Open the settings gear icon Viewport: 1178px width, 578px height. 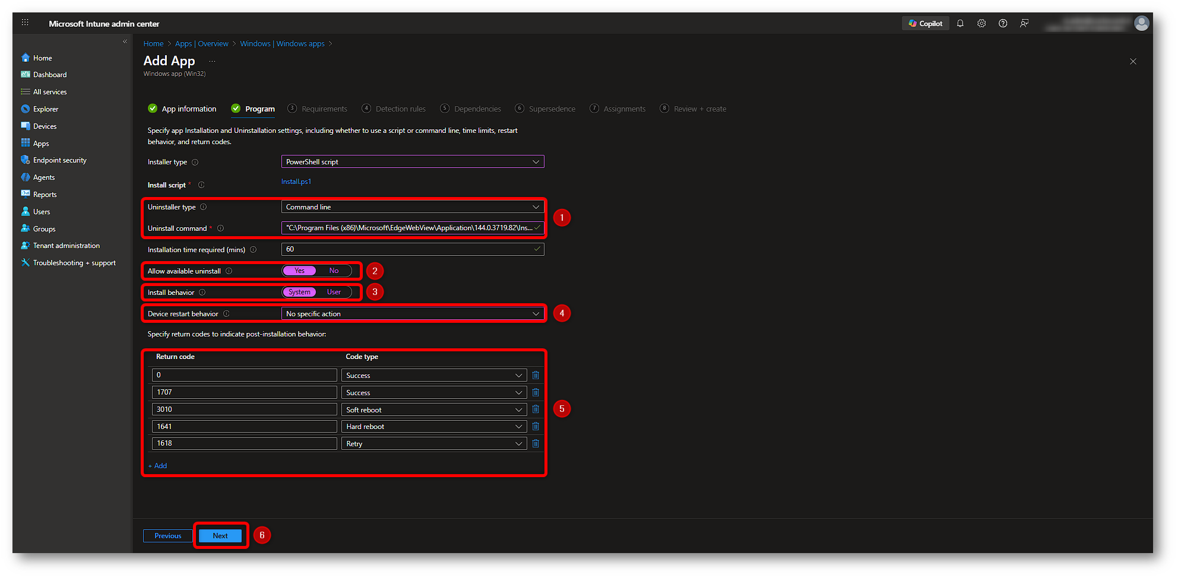click(981, 24)
